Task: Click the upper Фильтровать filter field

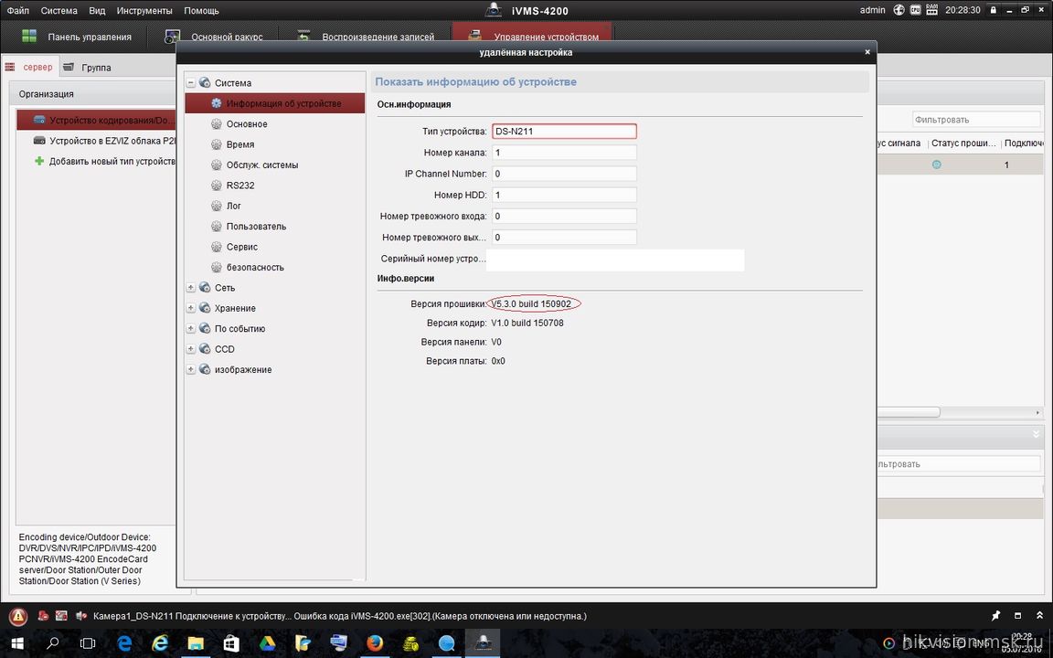Action: pos(976,120)
